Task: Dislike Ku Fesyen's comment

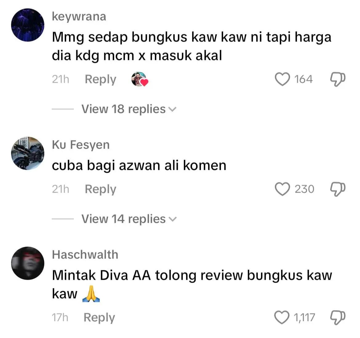Action: click(338, 189)
